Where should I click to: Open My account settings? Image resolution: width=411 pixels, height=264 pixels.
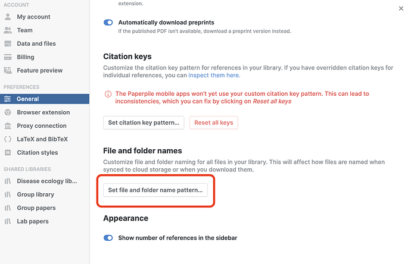[x=33, y=17]
